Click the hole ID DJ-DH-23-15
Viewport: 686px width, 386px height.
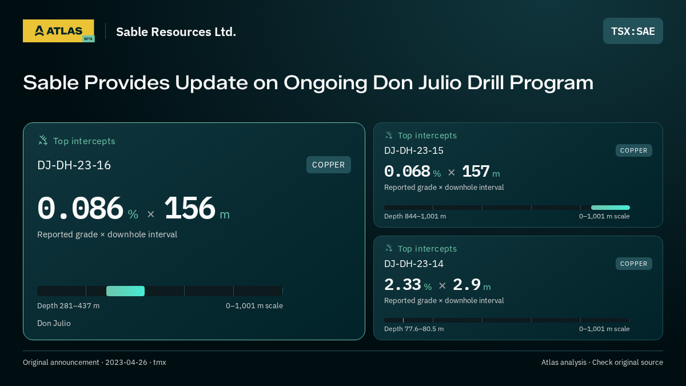point(414,150)
